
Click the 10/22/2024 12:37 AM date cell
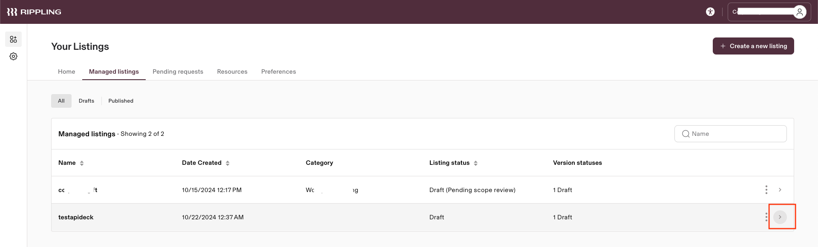[x=213, y=217]
